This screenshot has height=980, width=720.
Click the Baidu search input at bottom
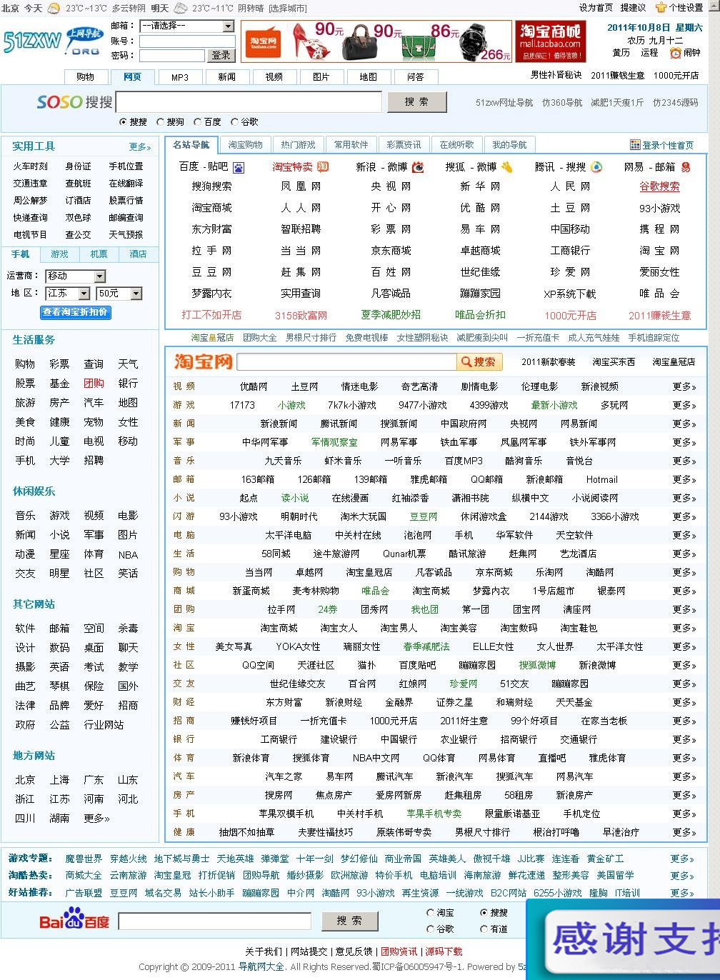214,921
